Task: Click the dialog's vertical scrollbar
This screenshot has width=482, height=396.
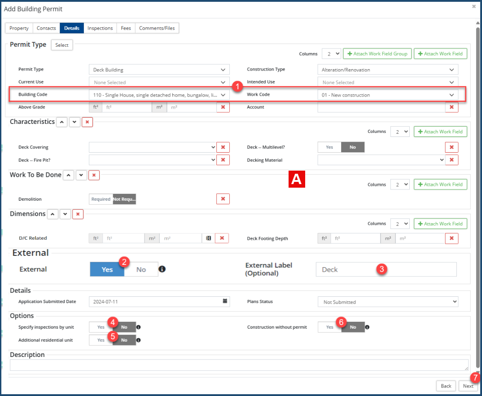Action: click(478, 197)
